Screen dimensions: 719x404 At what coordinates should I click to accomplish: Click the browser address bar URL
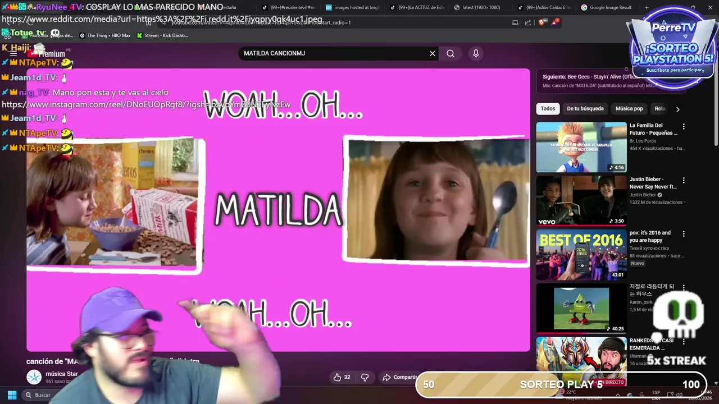point(261,22)
